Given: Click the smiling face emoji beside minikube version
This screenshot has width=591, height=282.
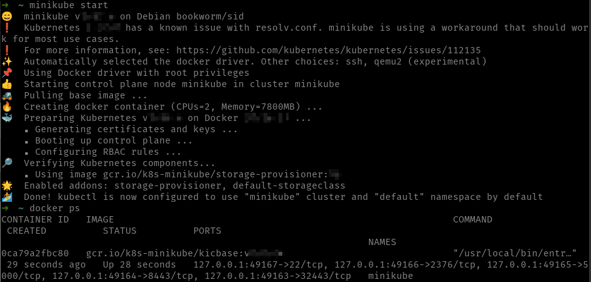Looking at the screenshot, I should (7, 16).
